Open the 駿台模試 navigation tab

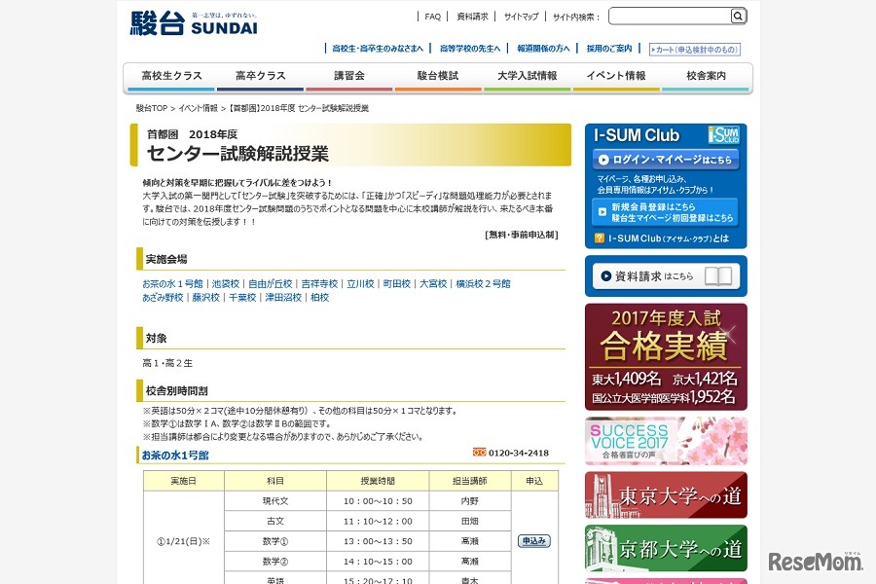tap(437, 74)
